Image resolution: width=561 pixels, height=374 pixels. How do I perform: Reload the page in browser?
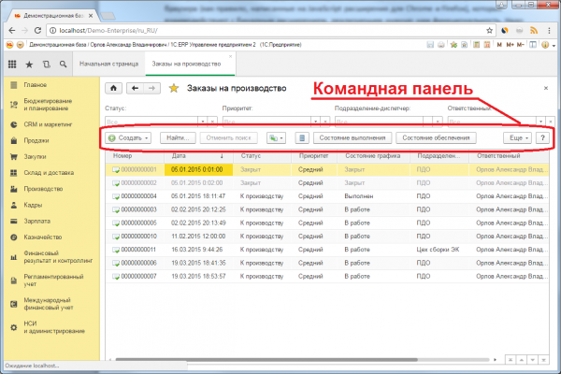click(x=36, y=30)
